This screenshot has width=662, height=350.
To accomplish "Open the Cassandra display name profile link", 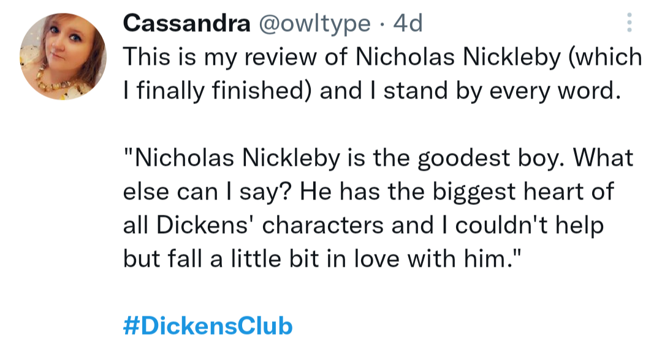I will coord(186,23).
